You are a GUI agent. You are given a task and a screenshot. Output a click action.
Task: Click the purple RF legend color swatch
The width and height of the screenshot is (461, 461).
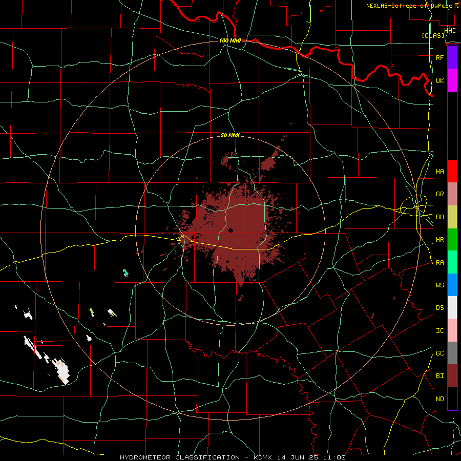452,57
